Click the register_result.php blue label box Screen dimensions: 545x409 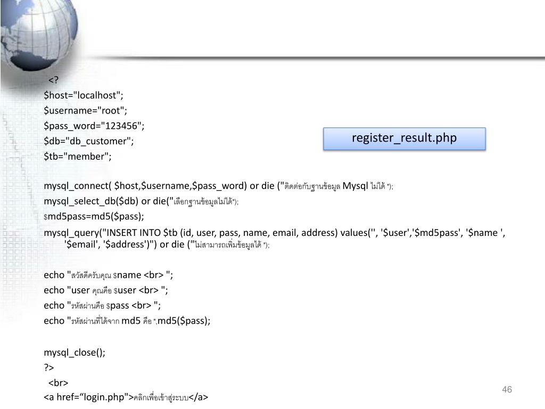(404, 139)
